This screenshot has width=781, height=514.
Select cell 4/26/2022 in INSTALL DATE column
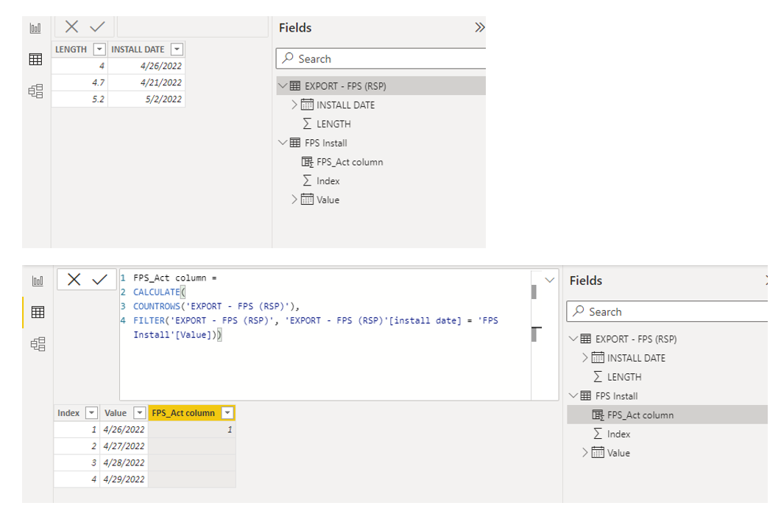[x=146, y=66]
